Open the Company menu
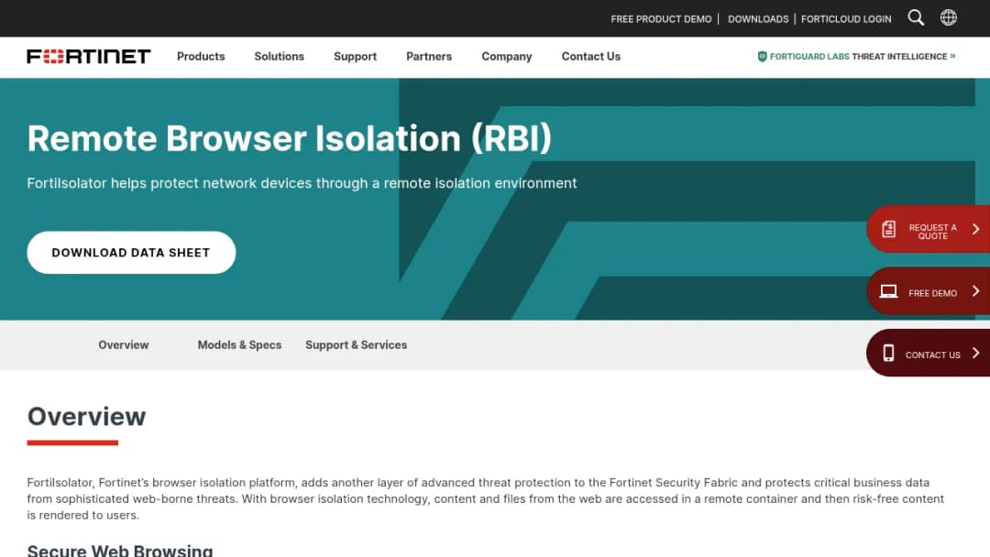The image size is (990, 557). 506,56
